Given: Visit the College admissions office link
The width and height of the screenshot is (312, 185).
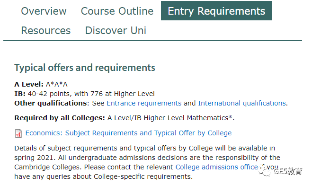Looking at the screenshot, I should pyautogui.click(x=217, y=167).
